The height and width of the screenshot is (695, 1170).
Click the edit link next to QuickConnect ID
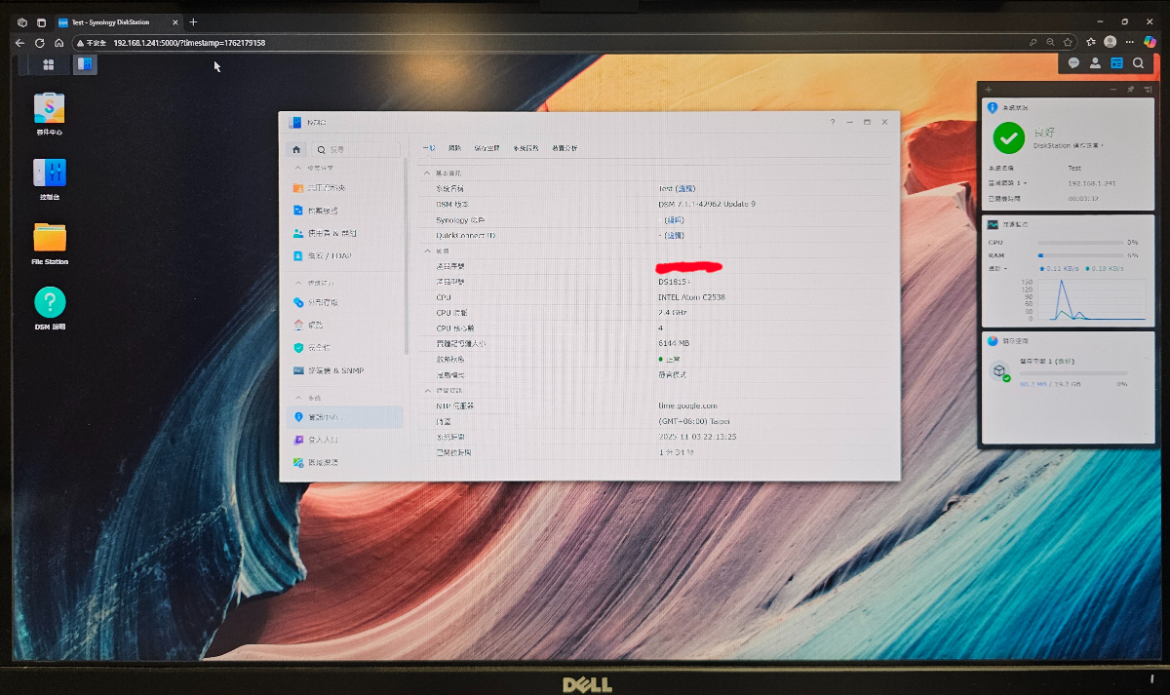tap(674, 235)
